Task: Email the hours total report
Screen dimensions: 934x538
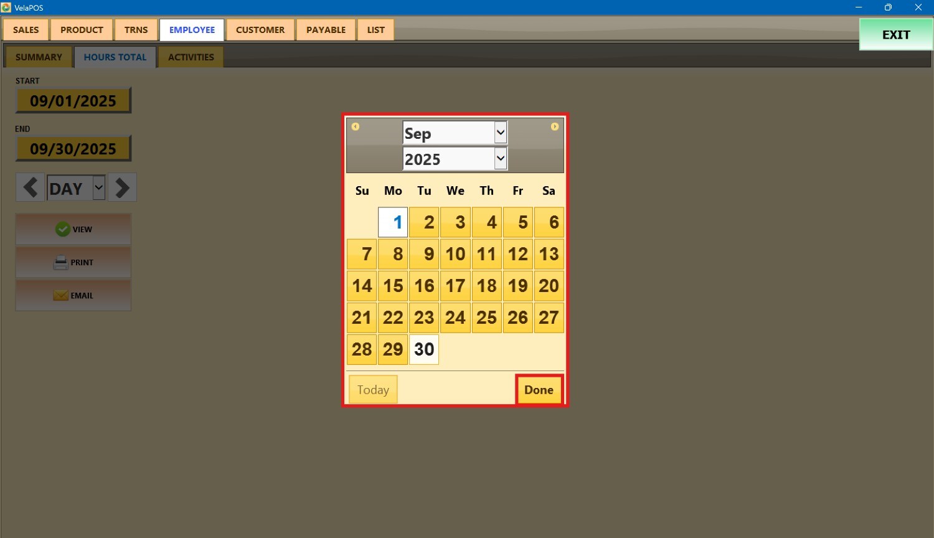Action: [x=73, y=295]
